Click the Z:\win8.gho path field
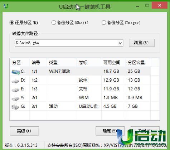 69,43
